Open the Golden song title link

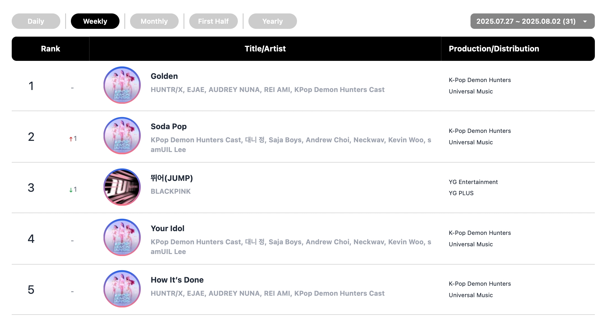(164, 76)
